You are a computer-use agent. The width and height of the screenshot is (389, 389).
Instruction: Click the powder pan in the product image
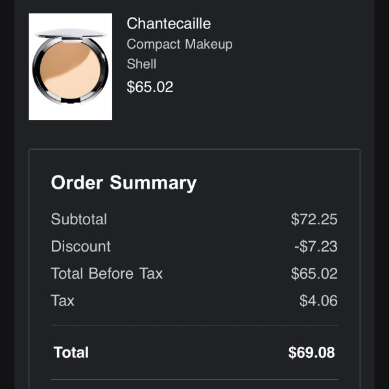click(70, 75)
